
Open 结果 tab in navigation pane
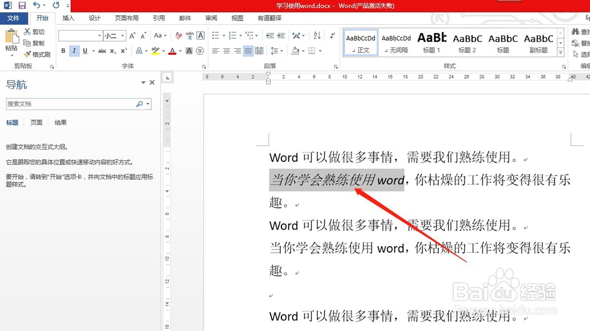[61, 123]
